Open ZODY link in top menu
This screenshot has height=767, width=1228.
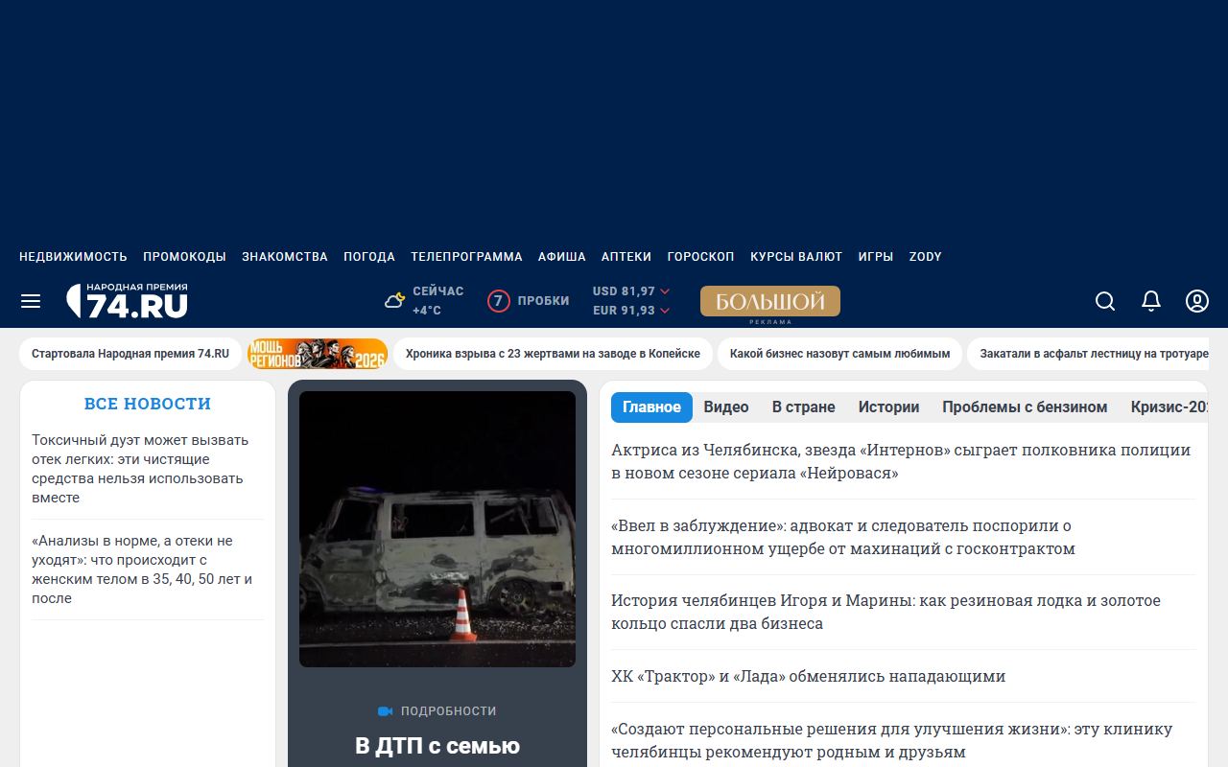(x=926, y=257)
